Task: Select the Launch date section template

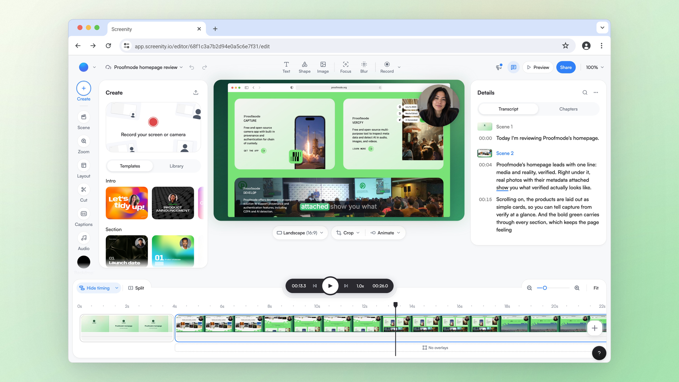Action: point(127,251)
